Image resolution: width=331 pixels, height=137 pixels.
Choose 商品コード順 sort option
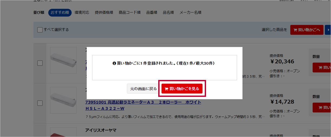130,12
